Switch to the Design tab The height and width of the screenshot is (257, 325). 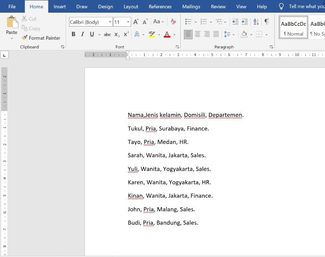click(105, 7)
